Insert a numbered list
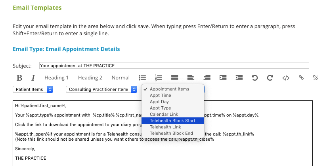Viewport: 329px width, 166px height. coord(159,77)
